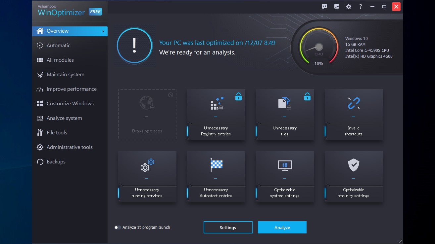
Task: Click the system settings monitor icon
Action: click(285, 165)
